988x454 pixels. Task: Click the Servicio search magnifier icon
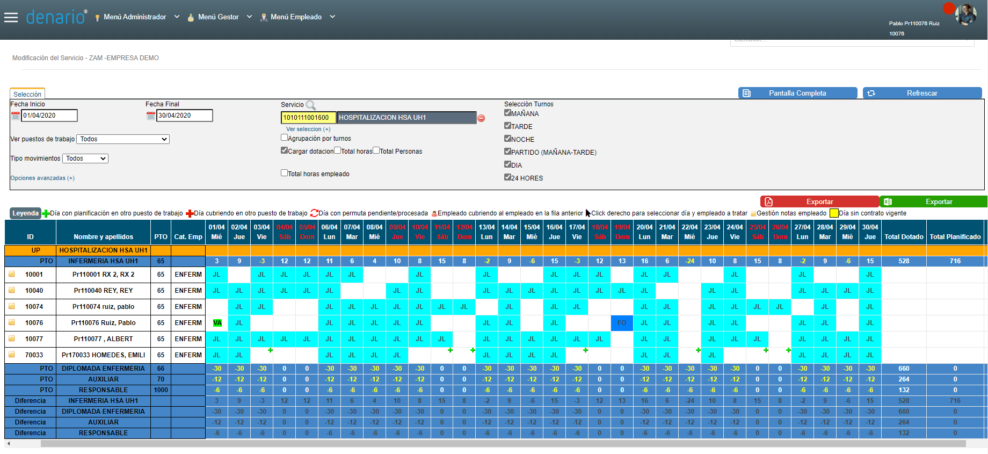tap(310, 105)
